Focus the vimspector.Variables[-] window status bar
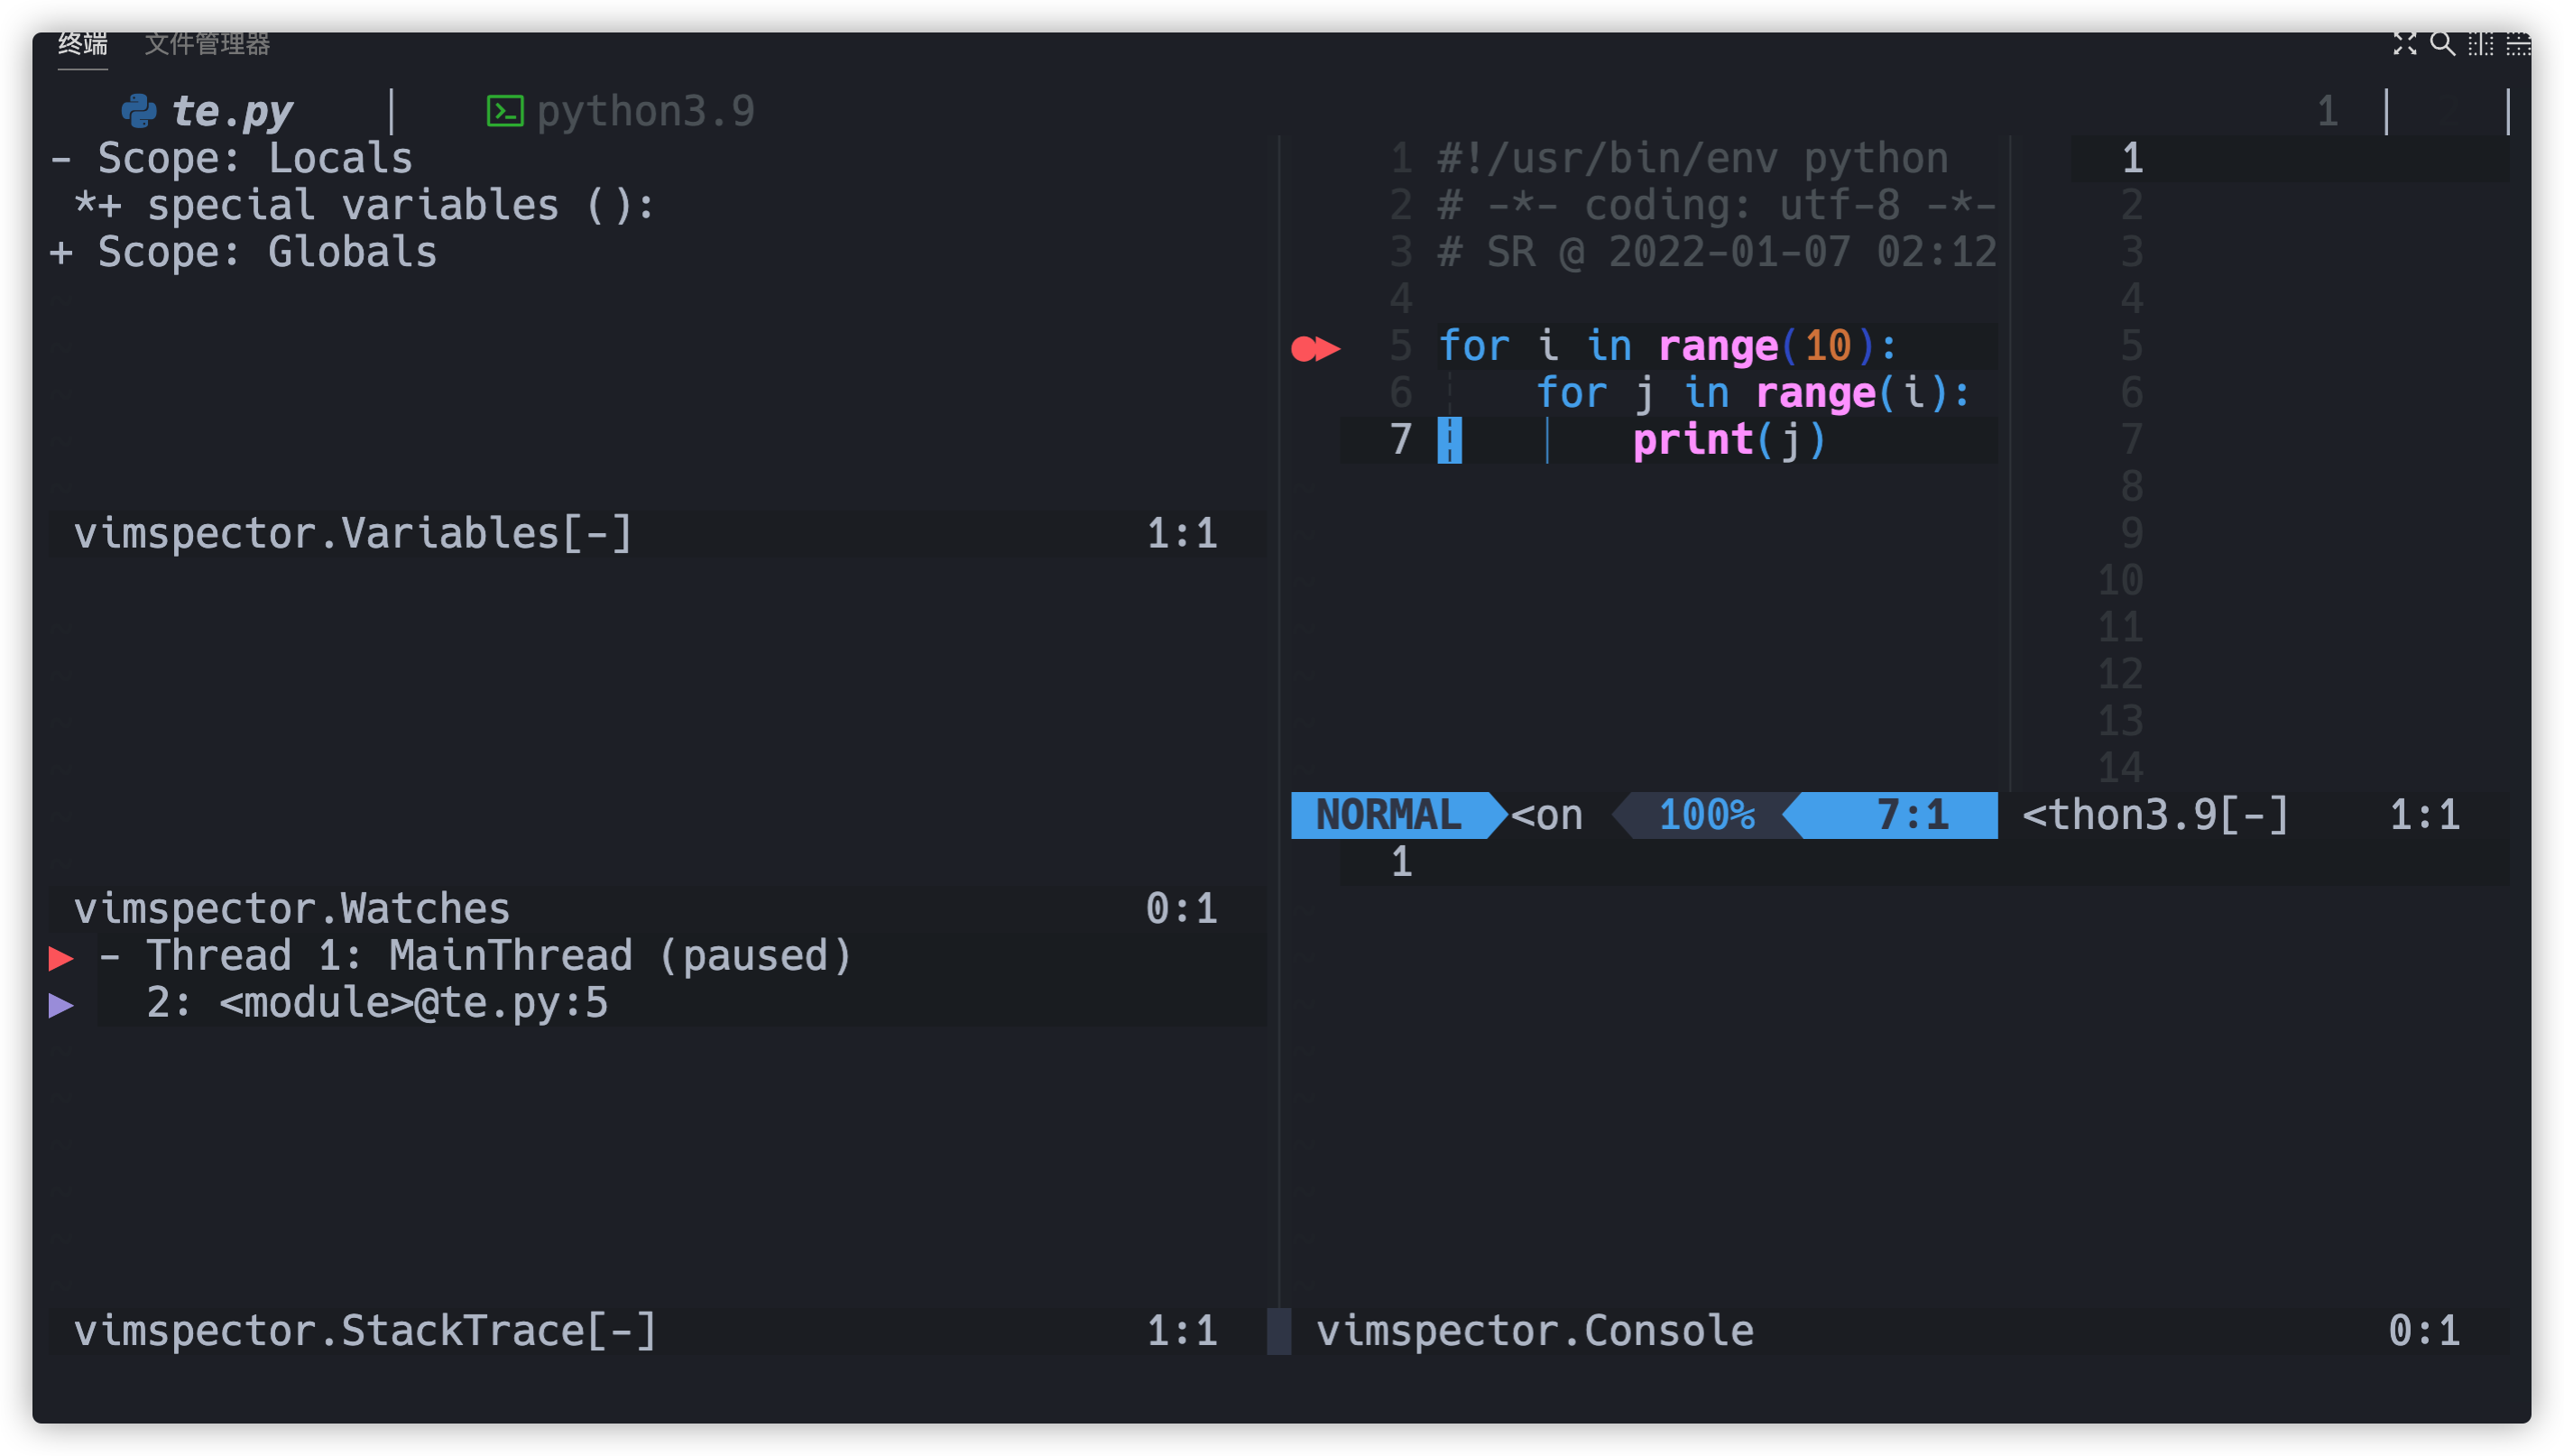 click(658, 533)
